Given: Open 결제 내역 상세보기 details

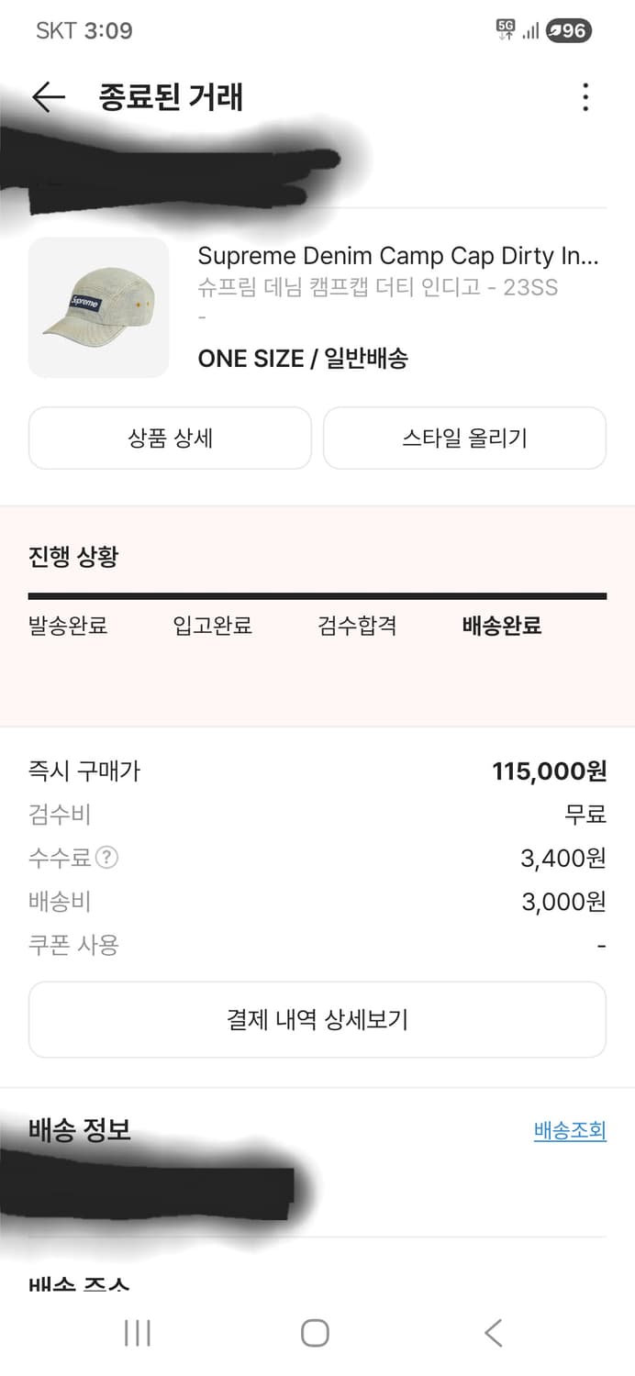Looking at the screenshot, I should click(x=317, y=1018).
